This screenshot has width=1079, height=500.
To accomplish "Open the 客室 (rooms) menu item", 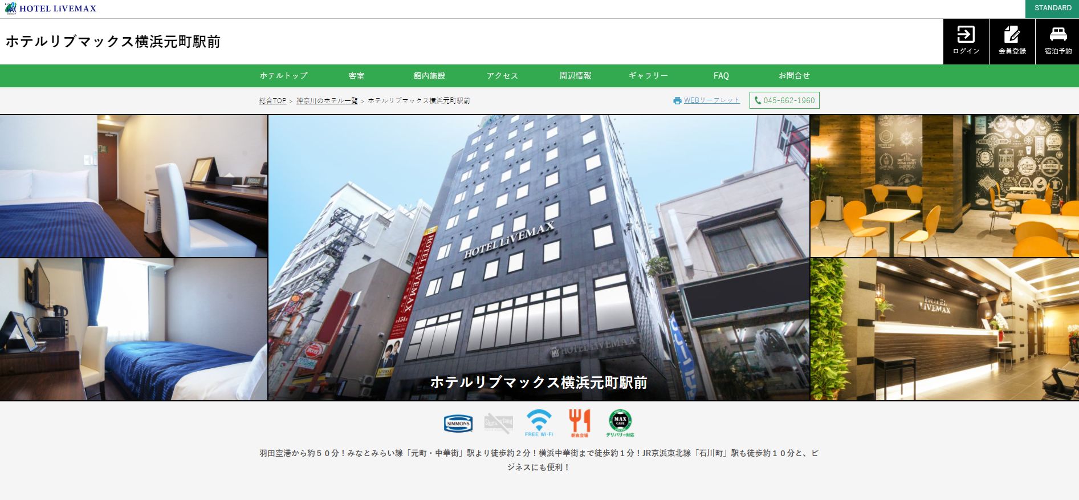I will 356,75.
